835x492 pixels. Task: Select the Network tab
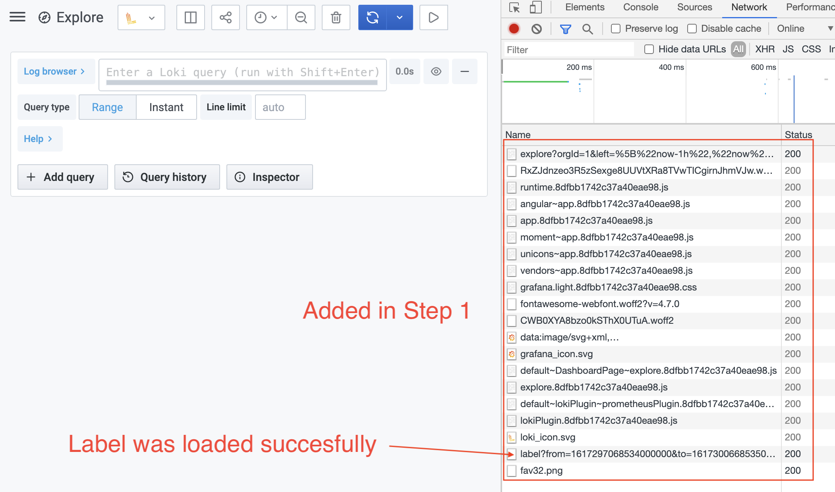(x=749, y=7)
